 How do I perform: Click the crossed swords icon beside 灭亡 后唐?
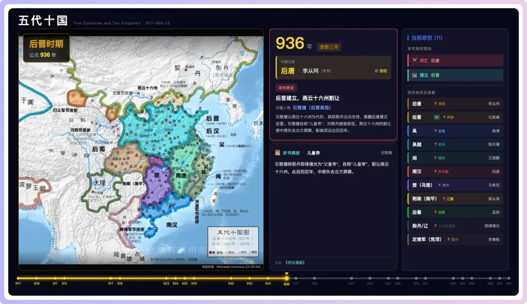[414, 60]
